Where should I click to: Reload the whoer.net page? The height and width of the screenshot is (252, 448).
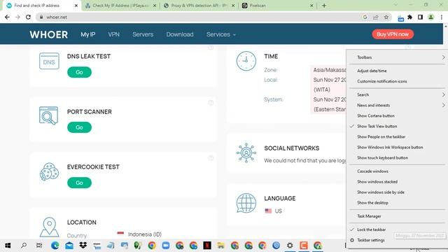pos(28,17)
